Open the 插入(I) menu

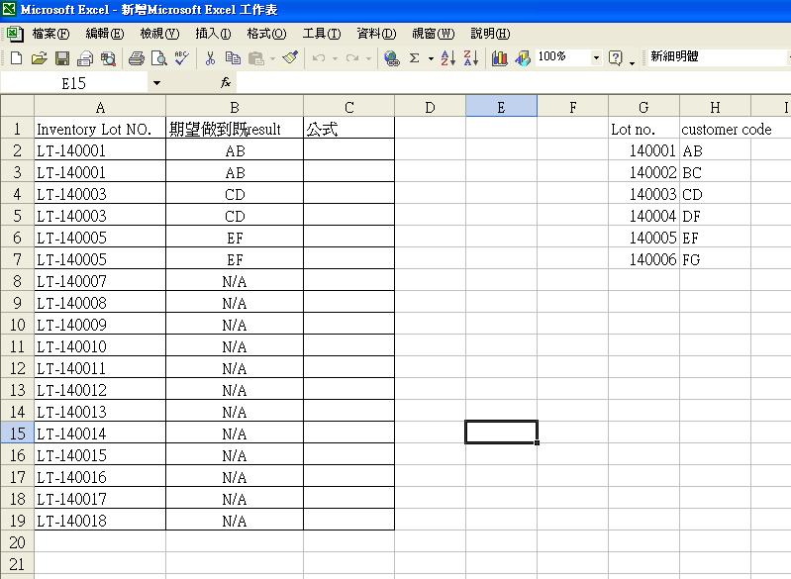(x=213, y=34)
